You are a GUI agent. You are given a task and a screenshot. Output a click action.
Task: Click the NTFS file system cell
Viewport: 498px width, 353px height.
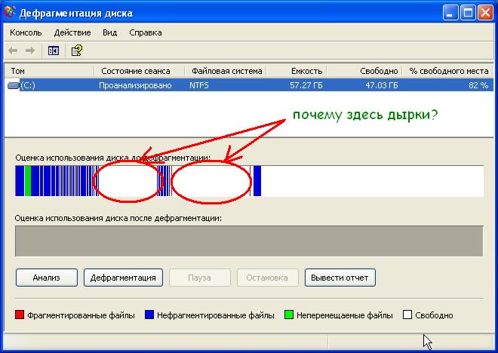tap(199, 85)
